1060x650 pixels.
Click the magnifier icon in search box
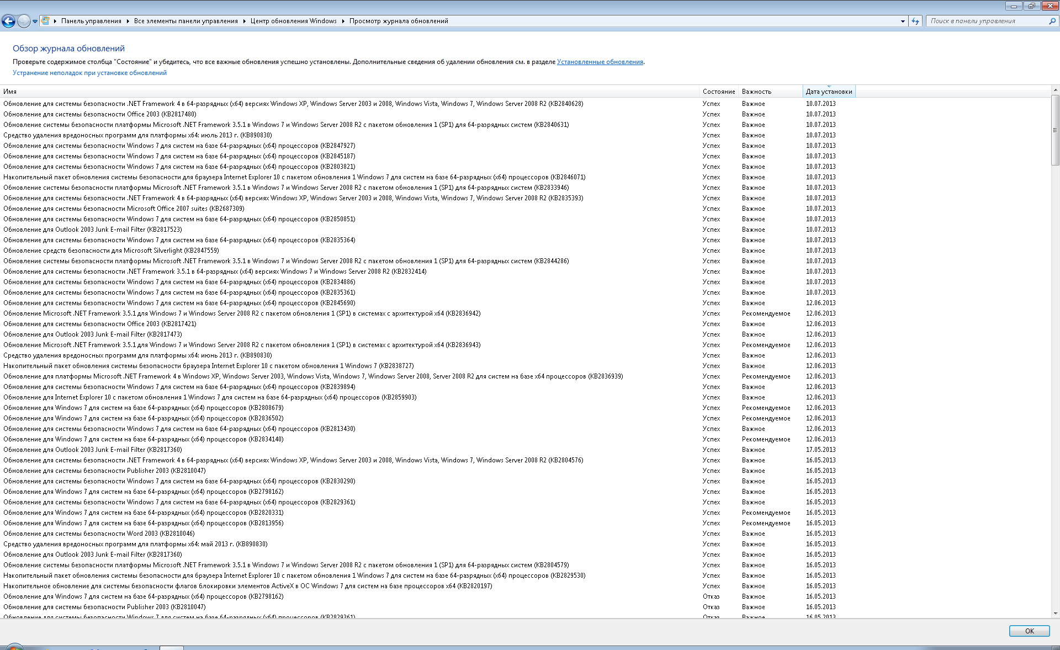tap(1052, 21)
